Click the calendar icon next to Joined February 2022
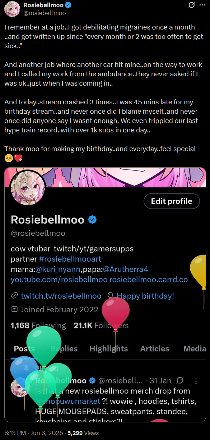The height and width of the screenshot is (440, 210). 15,309
